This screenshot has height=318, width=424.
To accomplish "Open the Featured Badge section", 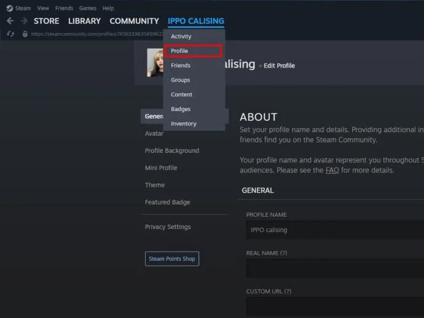I will 167,203.
